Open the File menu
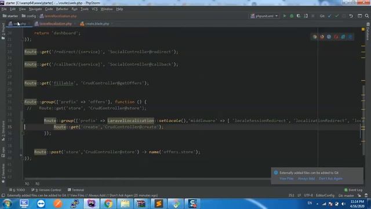 click(x=4, y=9)
